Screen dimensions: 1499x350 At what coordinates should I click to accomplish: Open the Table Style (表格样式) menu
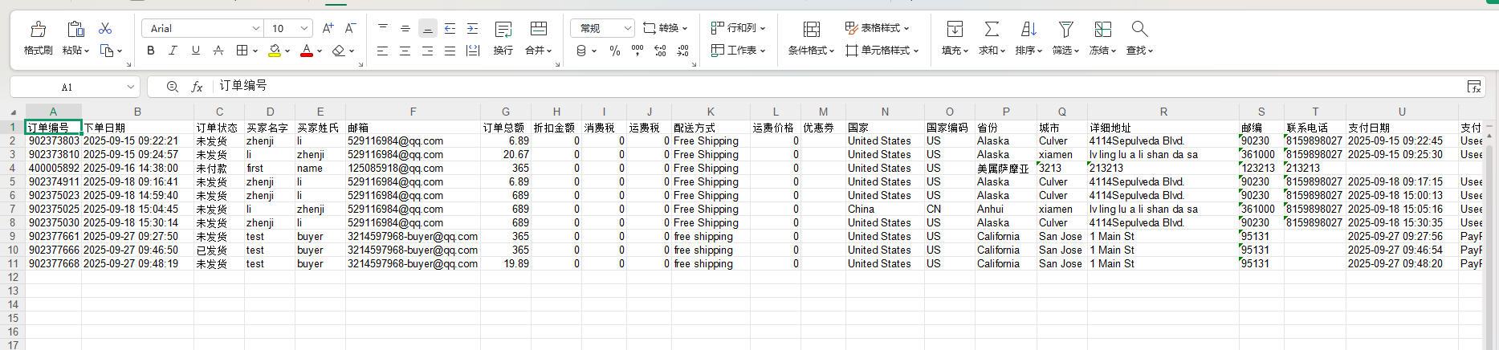pos(878,28)
